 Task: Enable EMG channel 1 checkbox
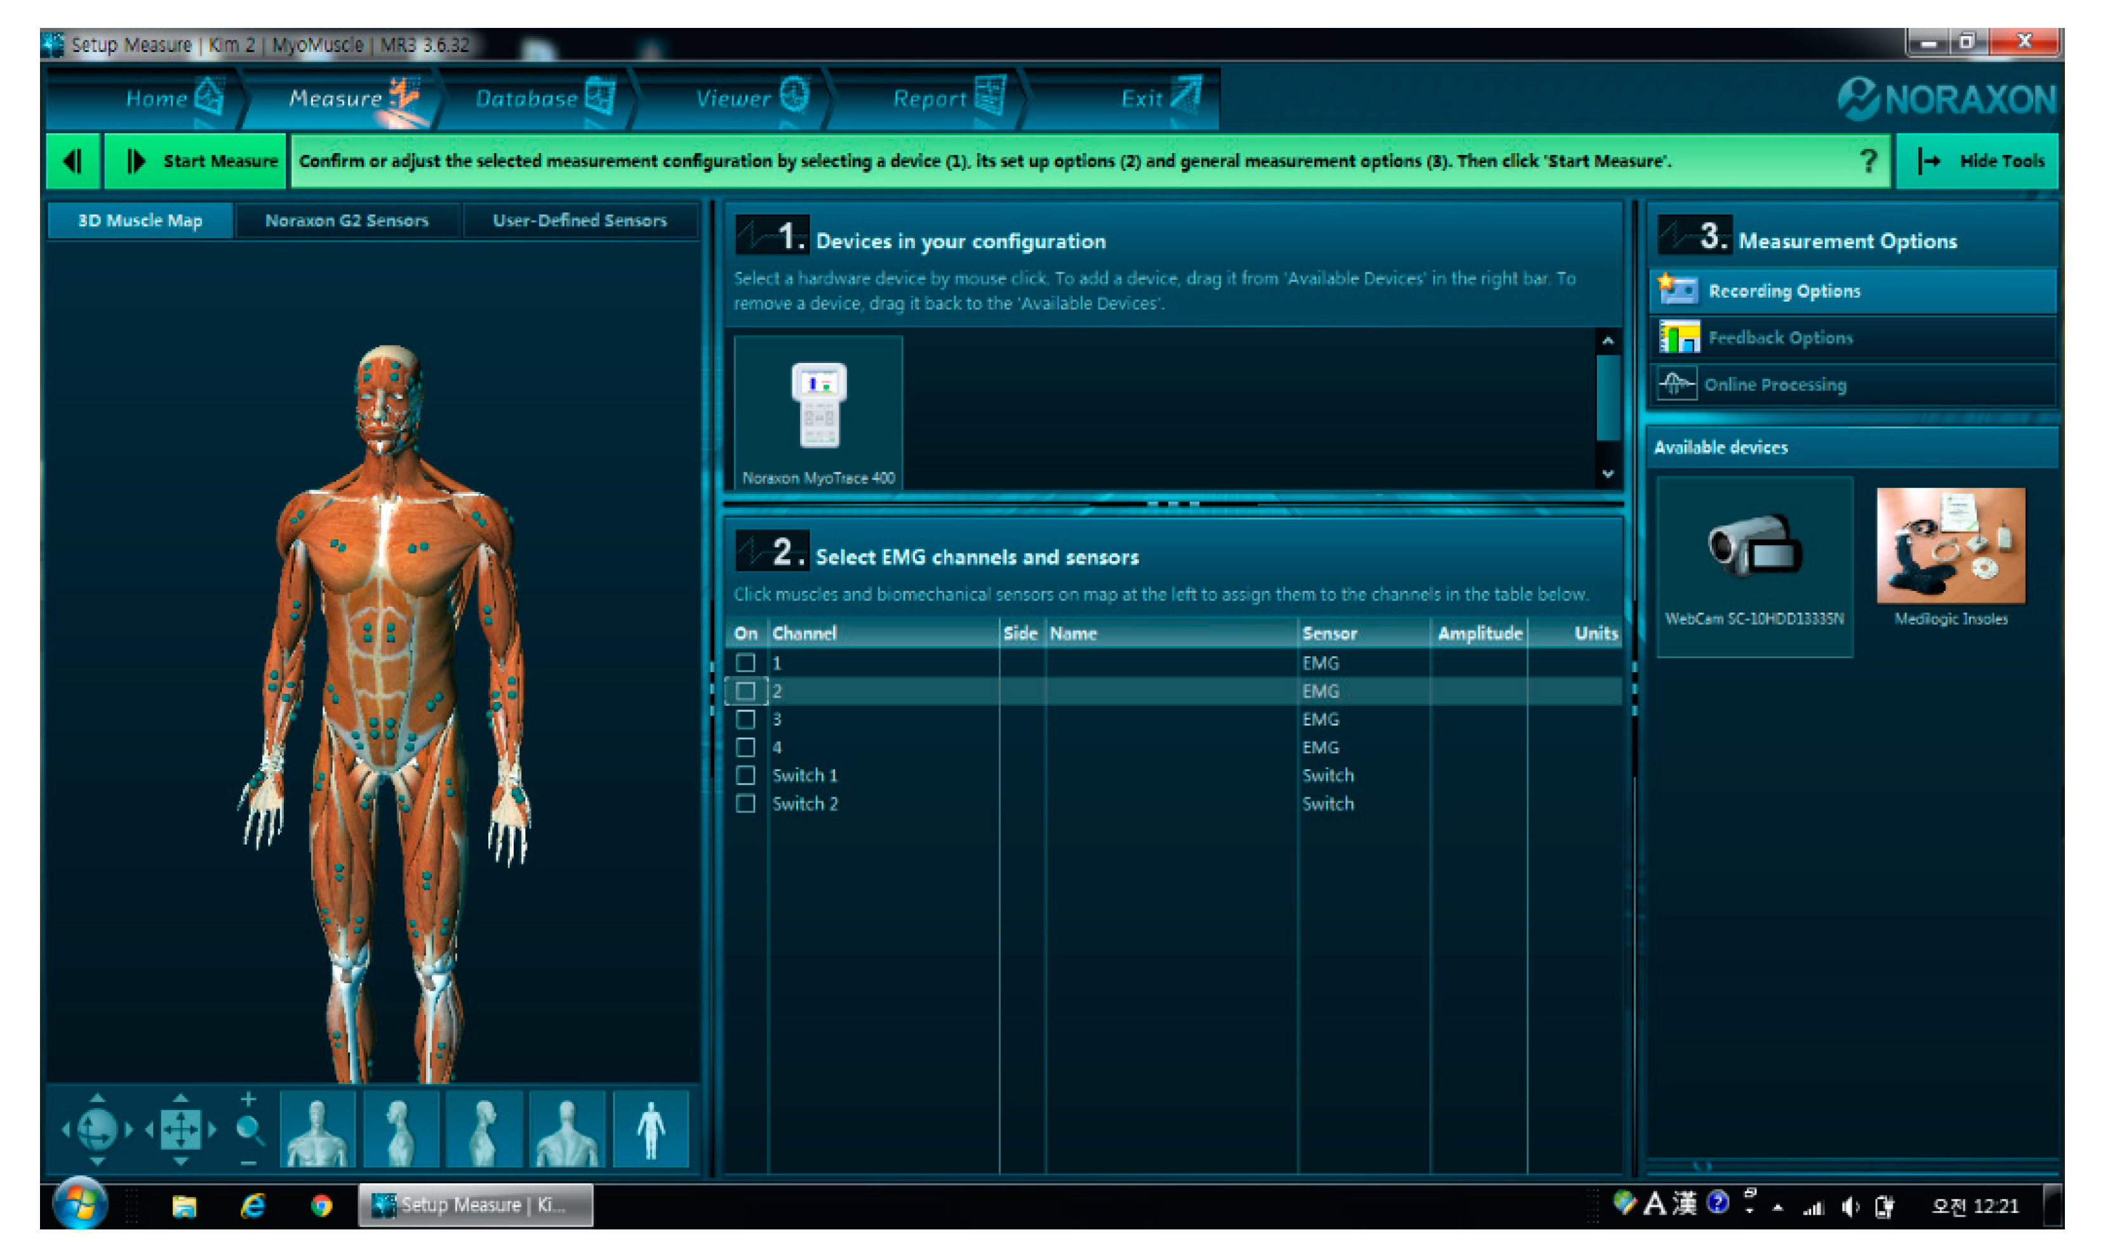[745, 663]
